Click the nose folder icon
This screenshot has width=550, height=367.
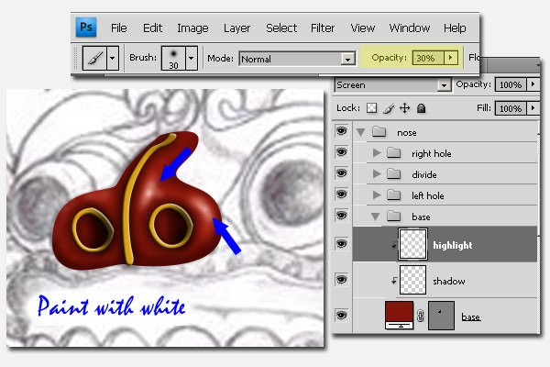tap(379, 132)
